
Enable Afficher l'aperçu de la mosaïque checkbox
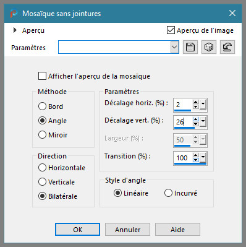(x=42, y=76)
